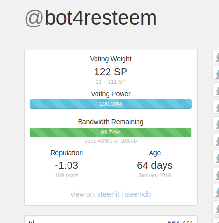219x223 pixels.
Task: Click the topmost robot avatar icon beside Voting Weight
Action: (x=217, y=57)
